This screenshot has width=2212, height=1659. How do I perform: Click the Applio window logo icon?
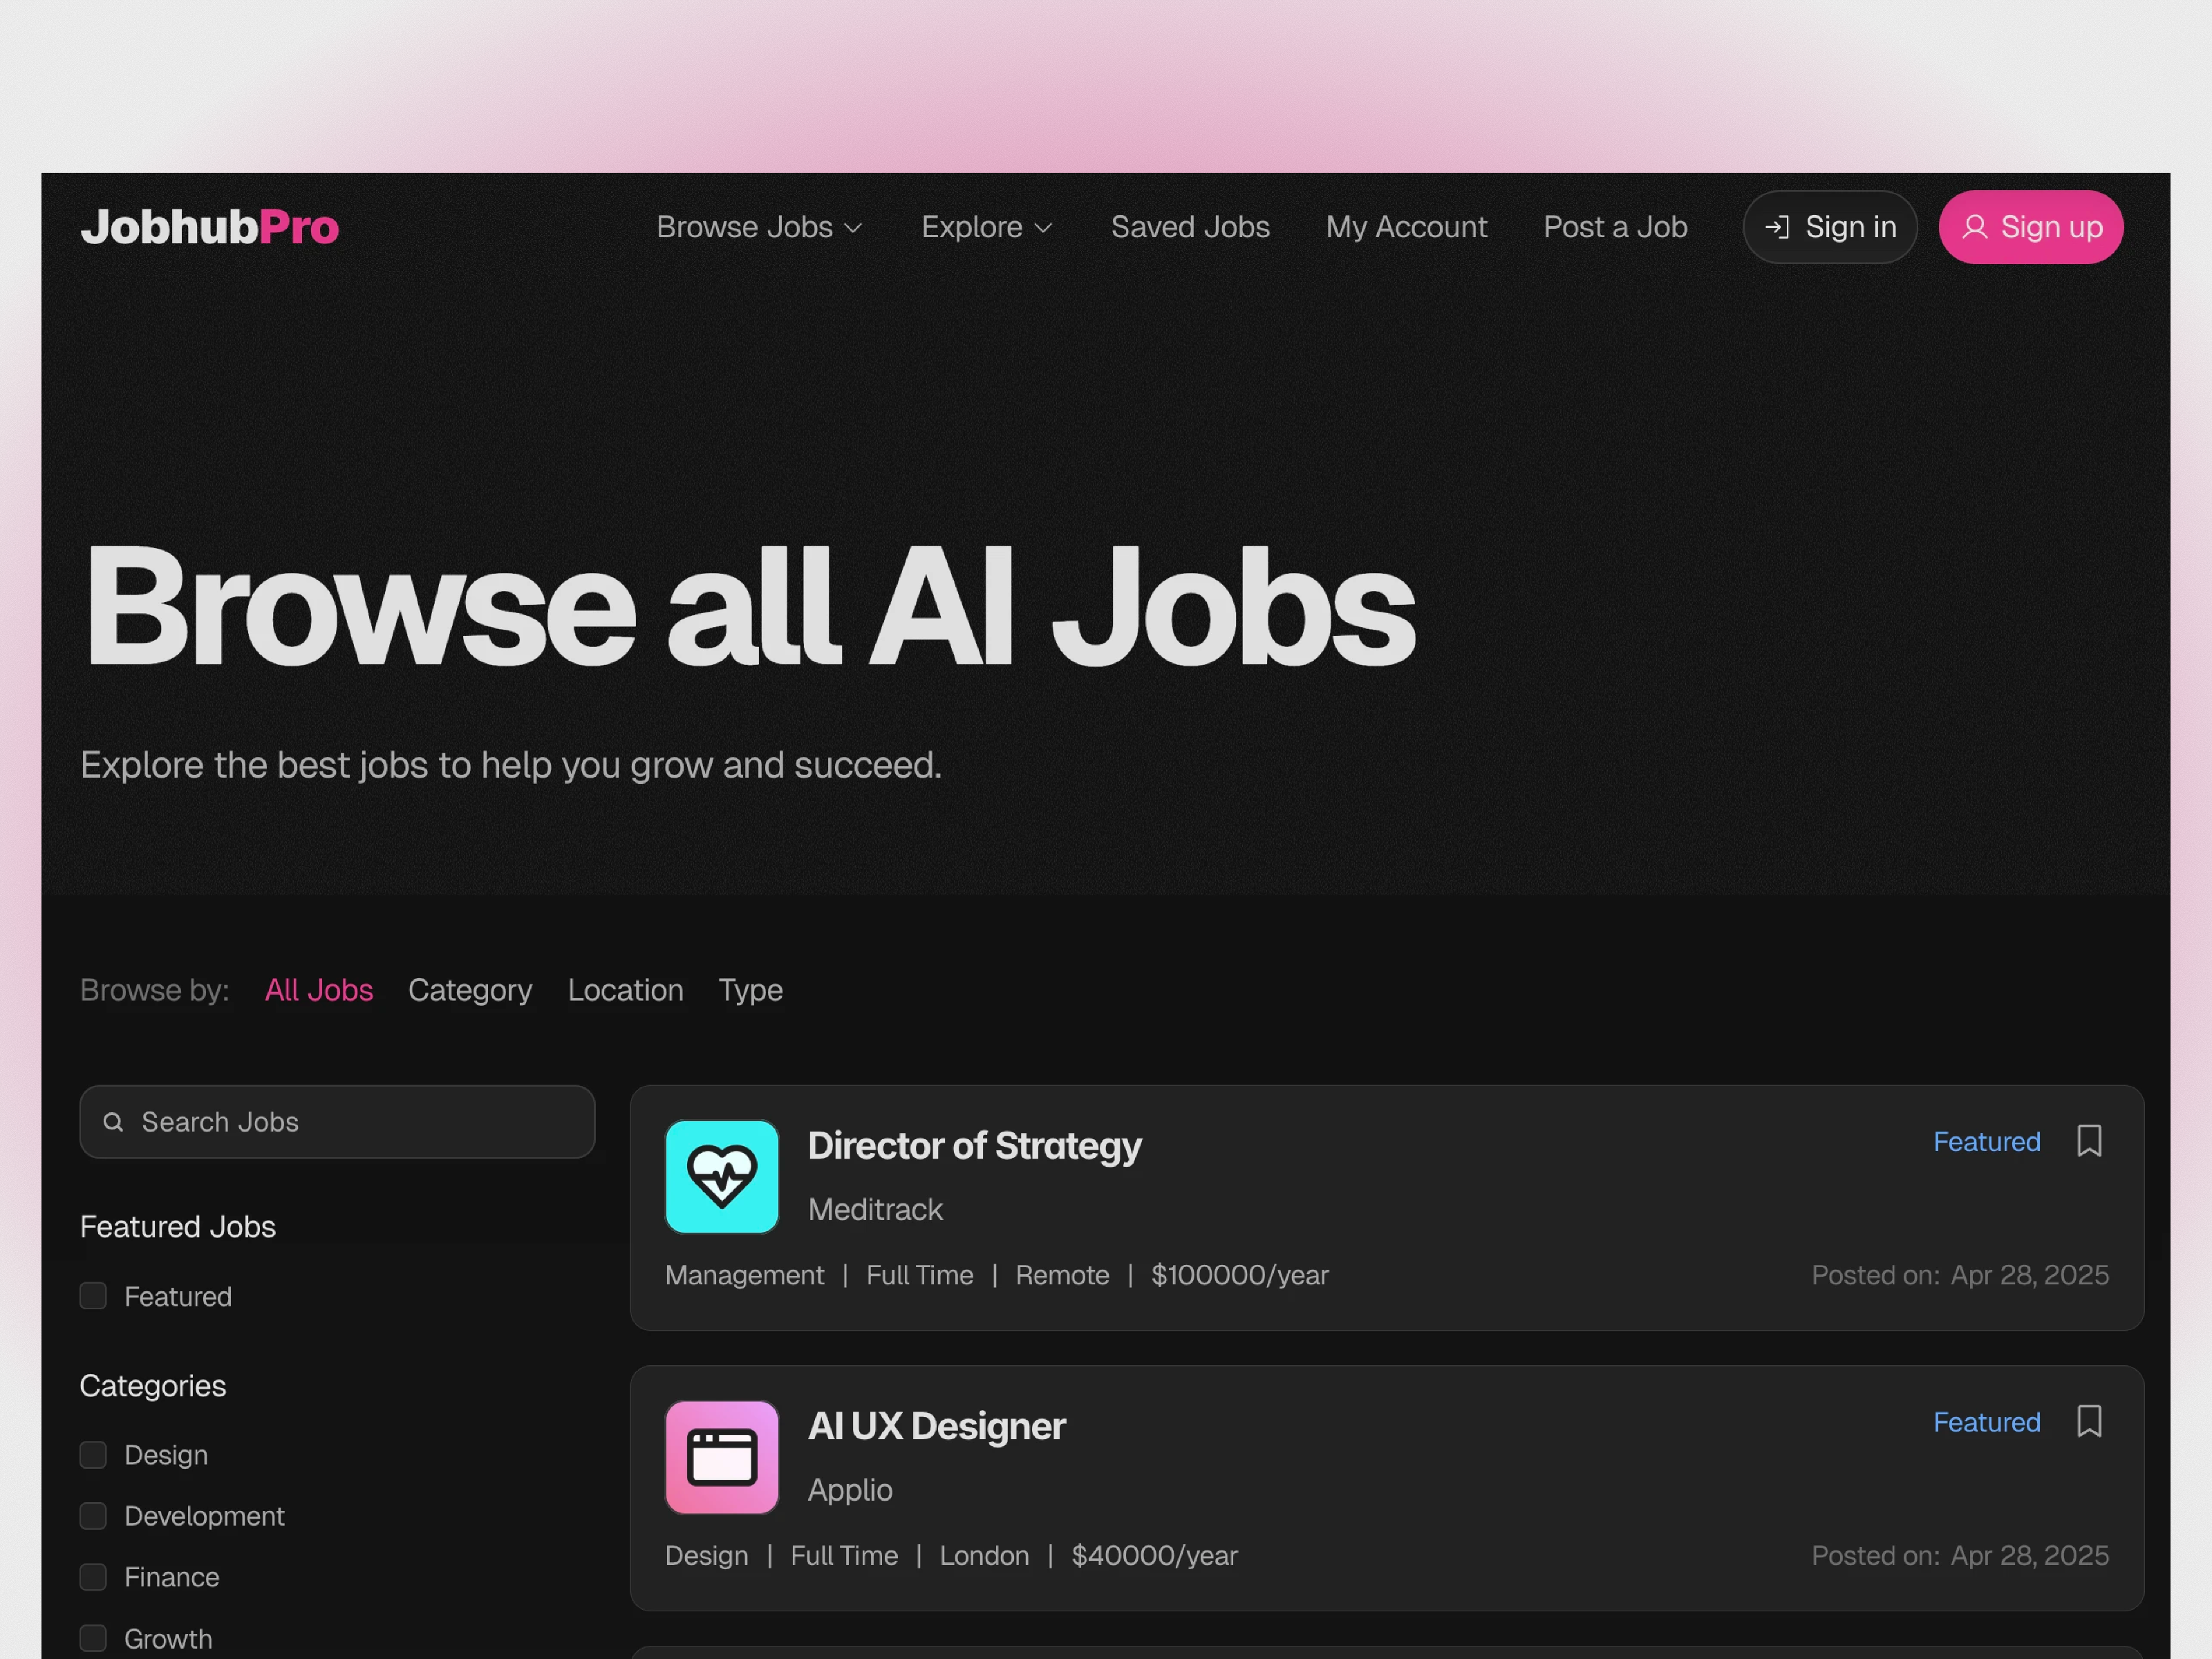722,1457
